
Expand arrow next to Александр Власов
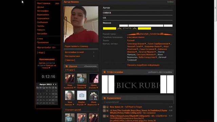coord(145,44)
